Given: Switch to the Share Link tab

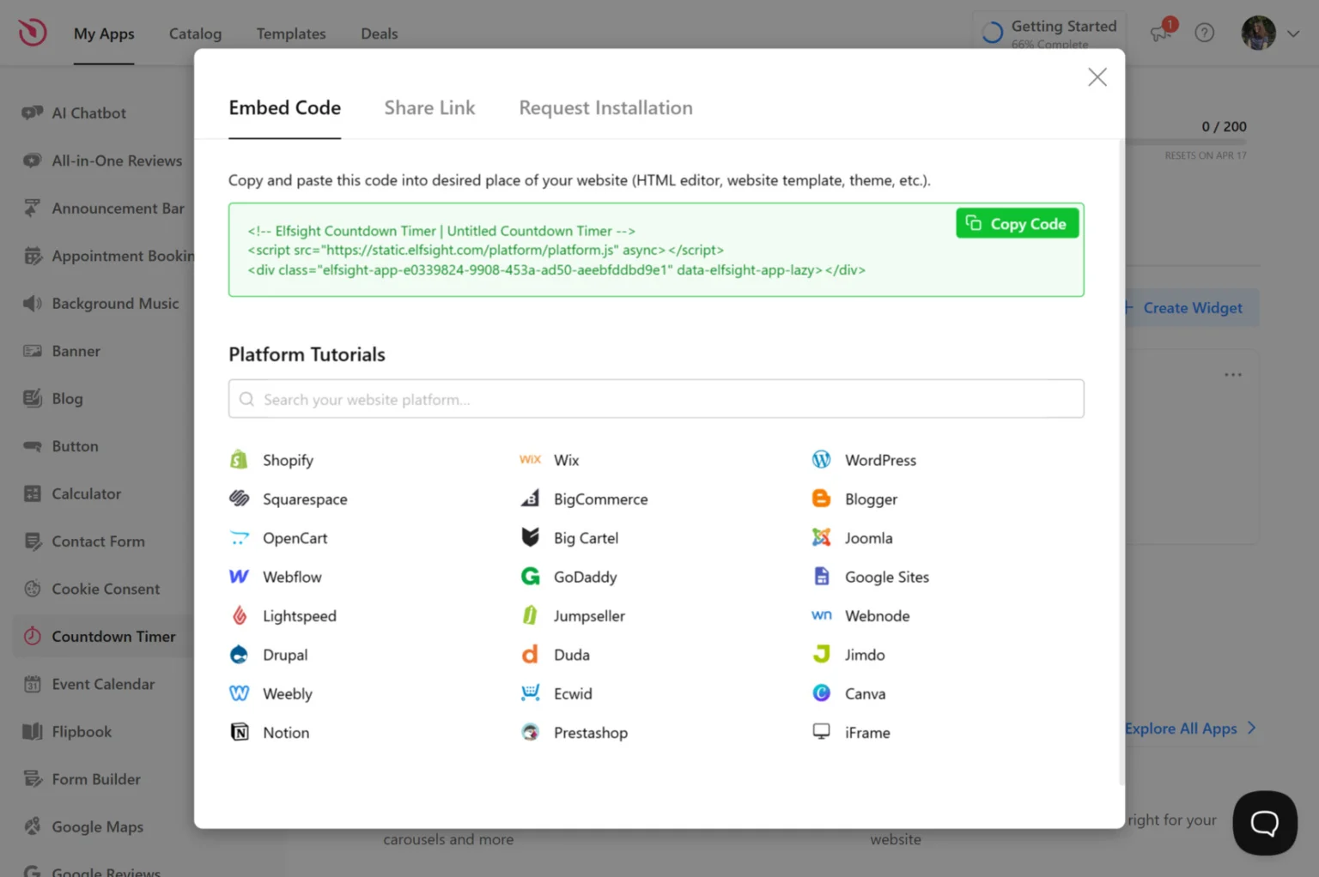Looking at the screenshot, I should pyautogui.click(x=429, y=108).
